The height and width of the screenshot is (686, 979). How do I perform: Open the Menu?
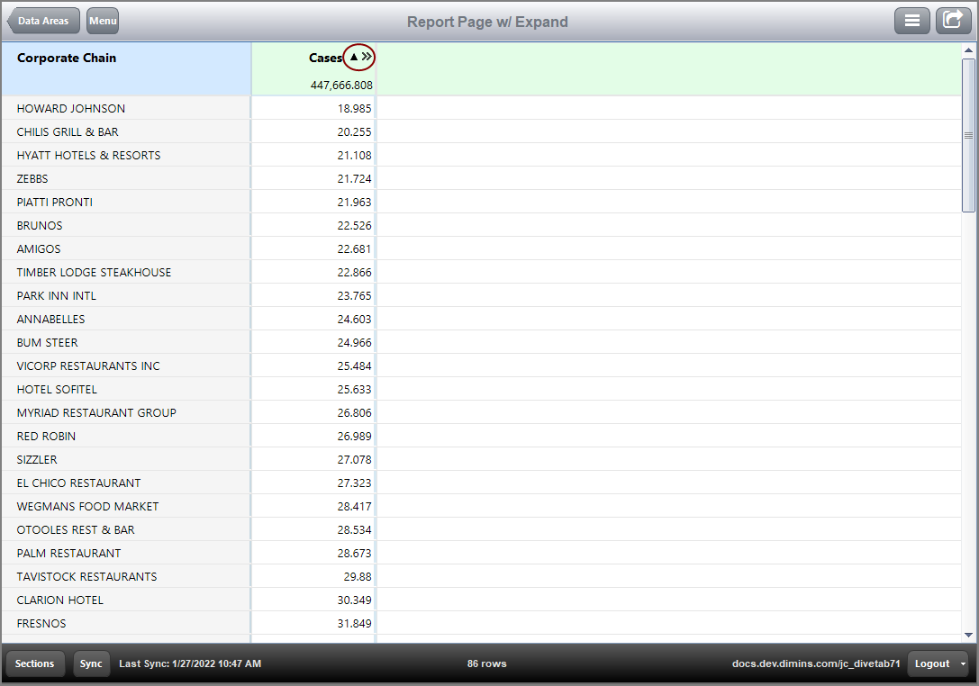pos(102,20)
